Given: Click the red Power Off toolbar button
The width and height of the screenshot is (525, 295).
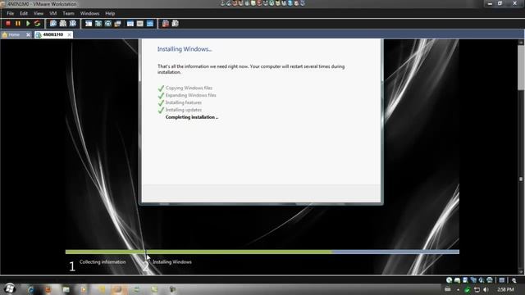Looking at the screenshot, I should 8,24.
